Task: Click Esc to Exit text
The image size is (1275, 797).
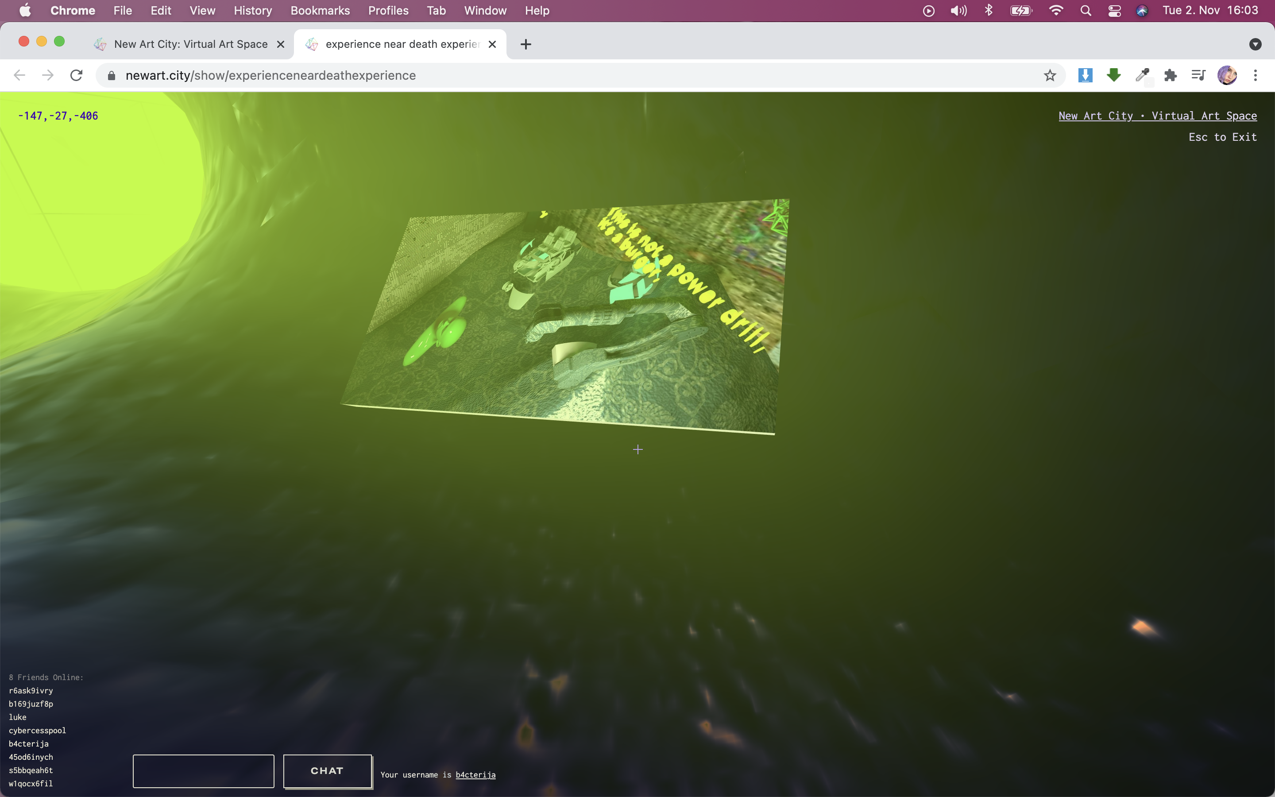Action: coord(1222,137)
